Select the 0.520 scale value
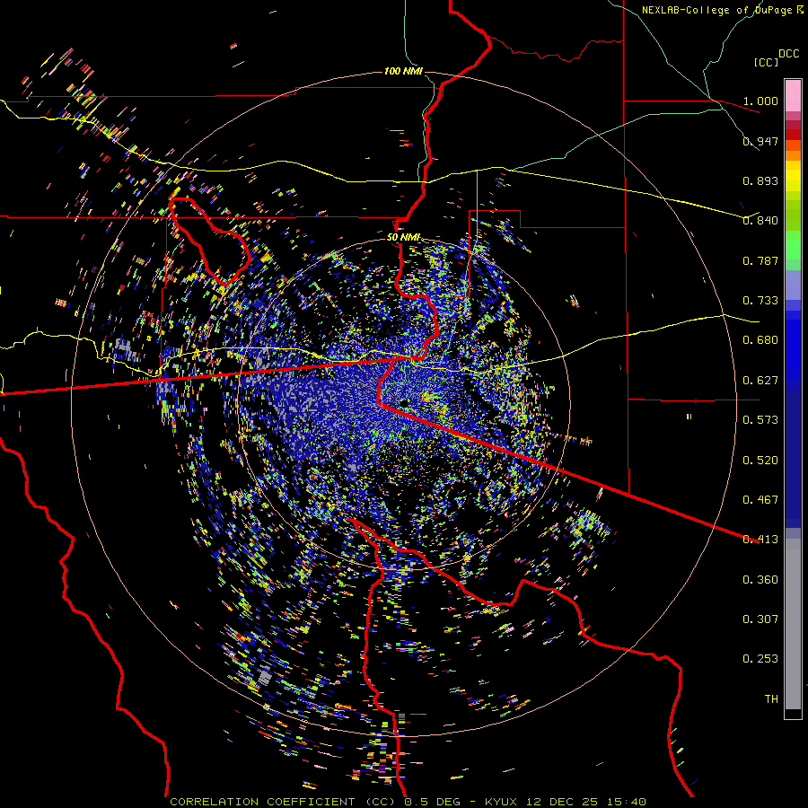This screenshot has width=808, height=808. pos(760,461)
